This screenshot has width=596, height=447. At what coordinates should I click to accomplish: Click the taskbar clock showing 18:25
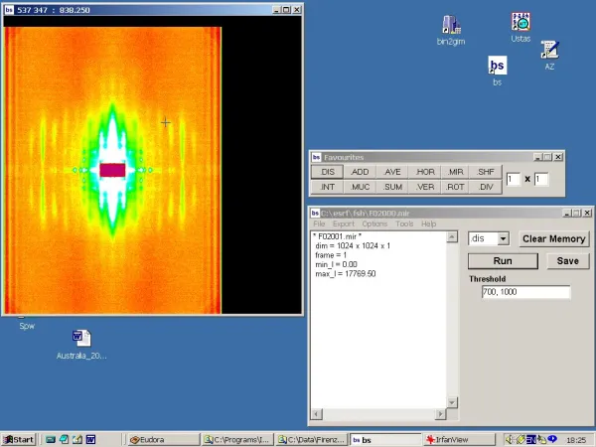tap(576, 440)
